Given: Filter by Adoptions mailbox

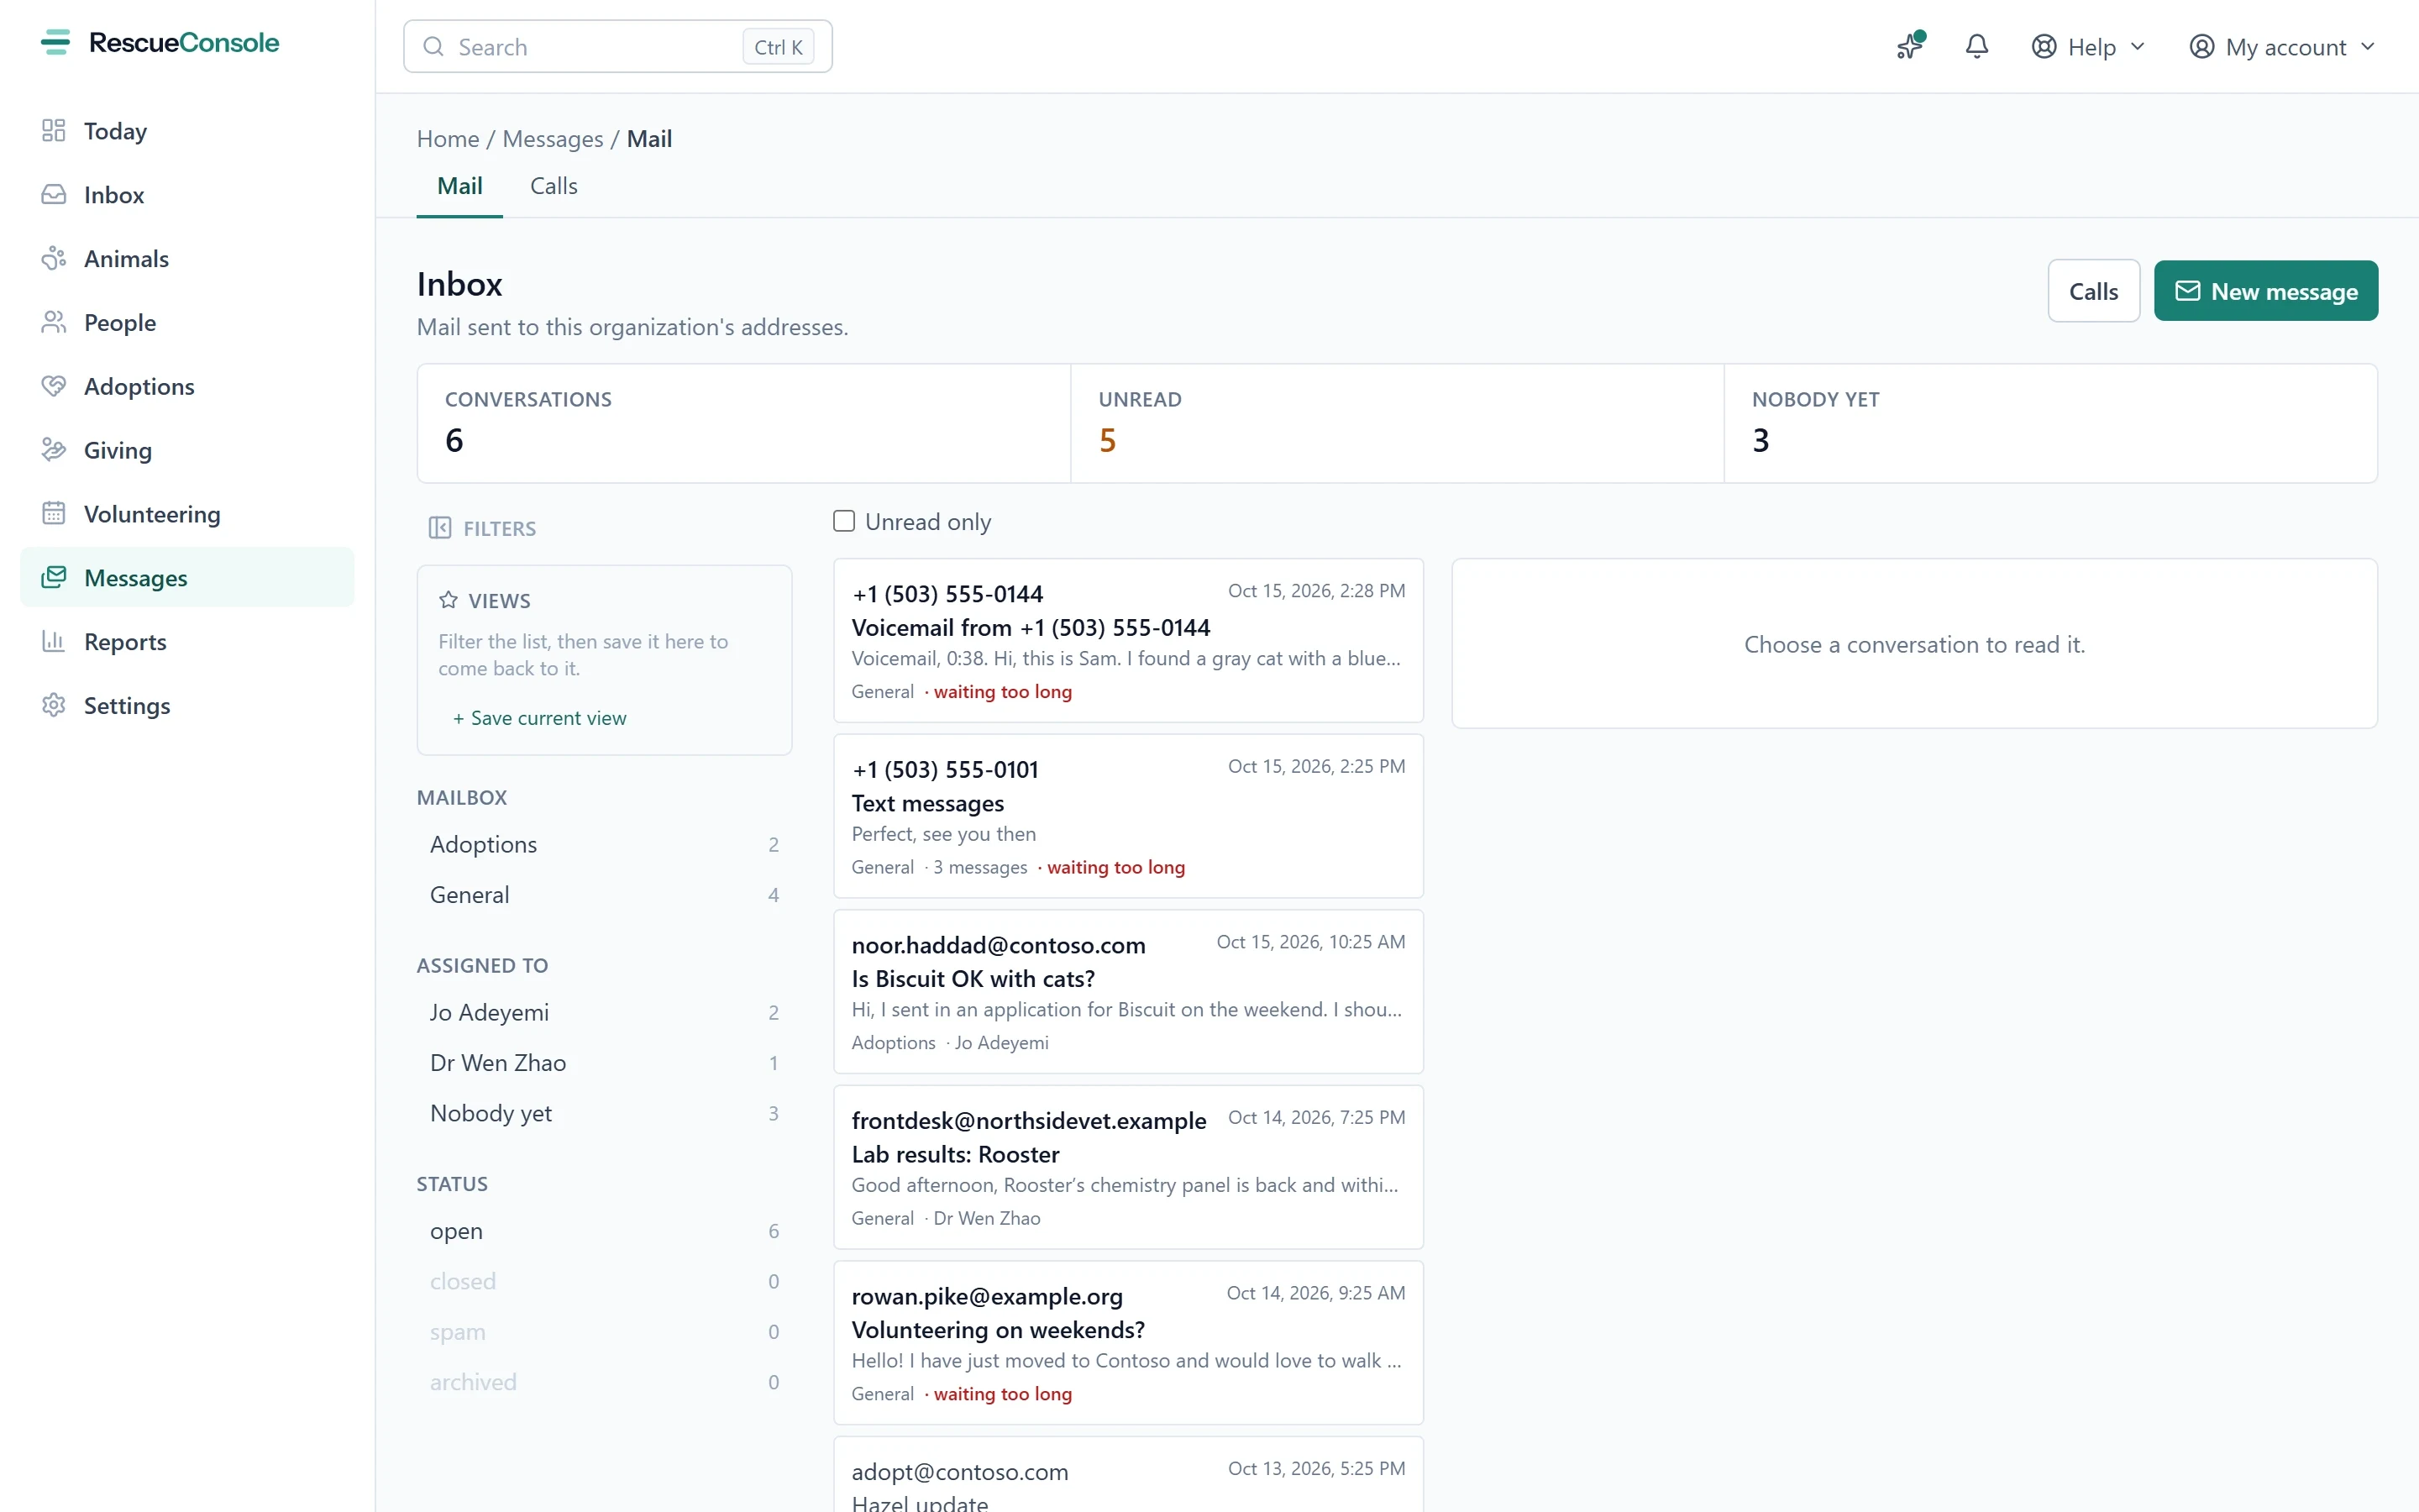Looking at the screenshot, I should tap(604, 845).
